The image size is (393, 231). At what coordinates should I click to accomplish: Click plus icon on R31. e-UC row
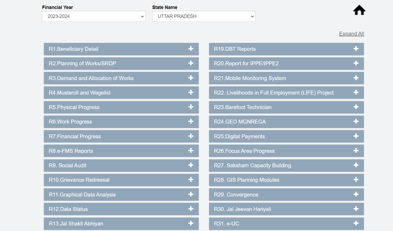click(356, 223)
